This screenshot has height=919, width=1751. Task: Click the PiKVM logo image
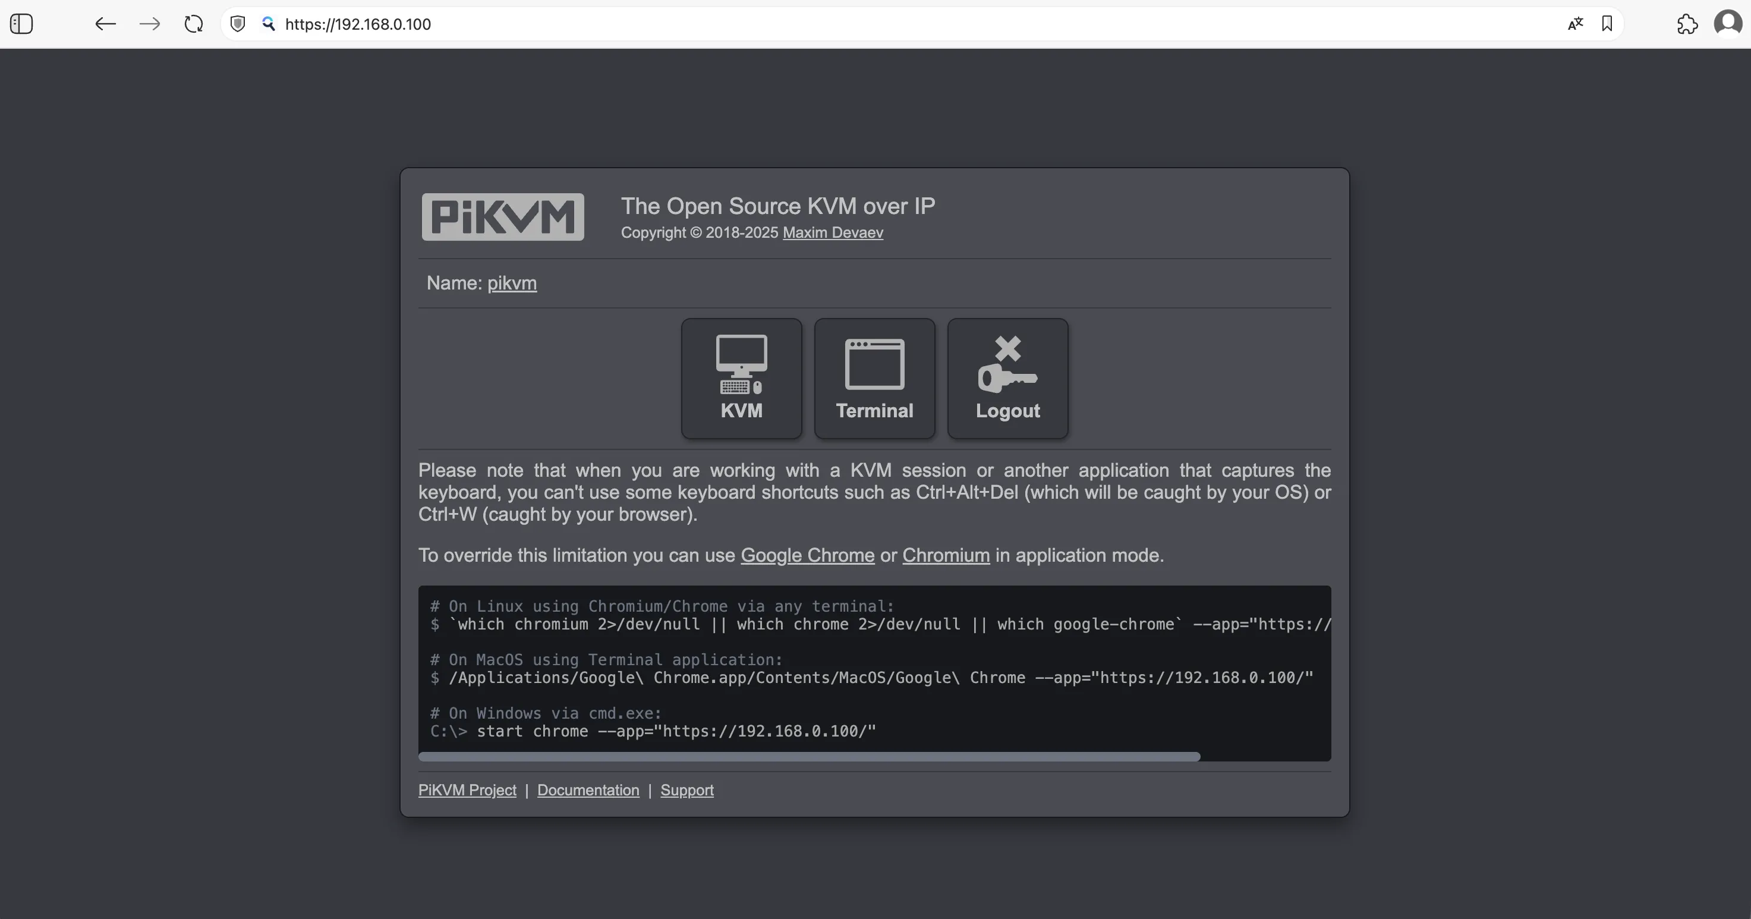pos(503,217)
